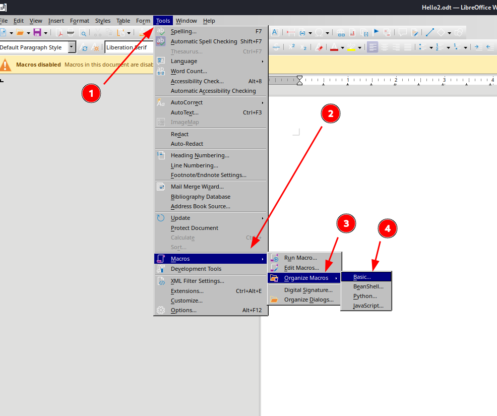This screenshot has height=416, width=497.
Task: Choose Basic from Organize Macros
Action: [366, 277]
